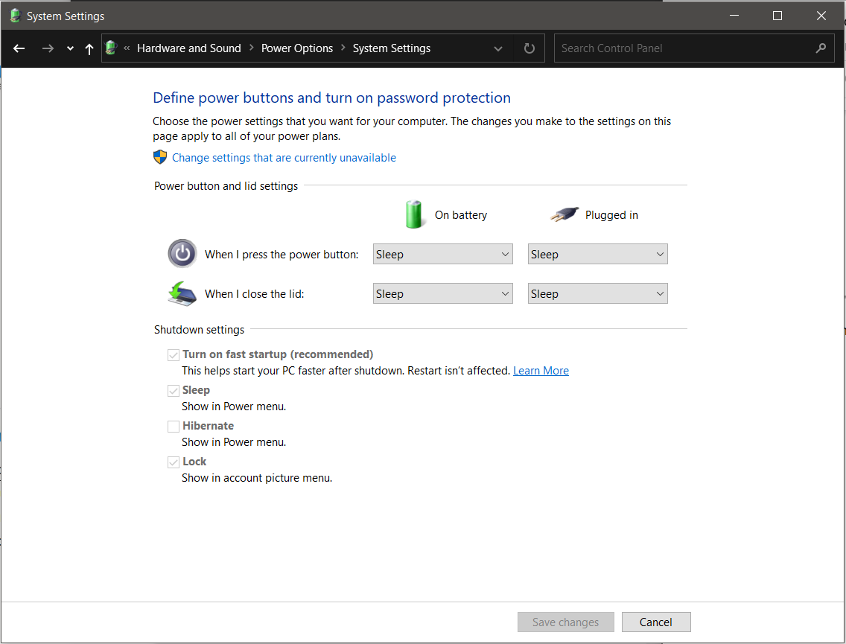The height and width of the screenshot is (644, 846).
Task: Open the Learn More link
Action: click(x=541, y=371)
